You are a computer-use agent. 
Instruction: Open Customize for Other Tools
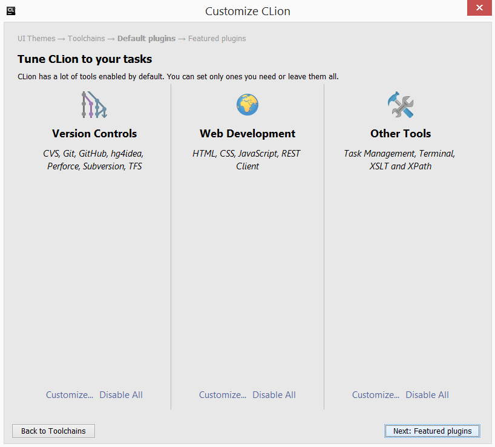(x=376, y=394)
